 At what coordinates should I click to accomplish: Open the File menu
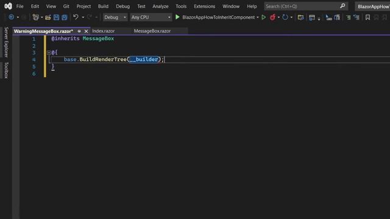pyautogui.click(x=19, y=6)
